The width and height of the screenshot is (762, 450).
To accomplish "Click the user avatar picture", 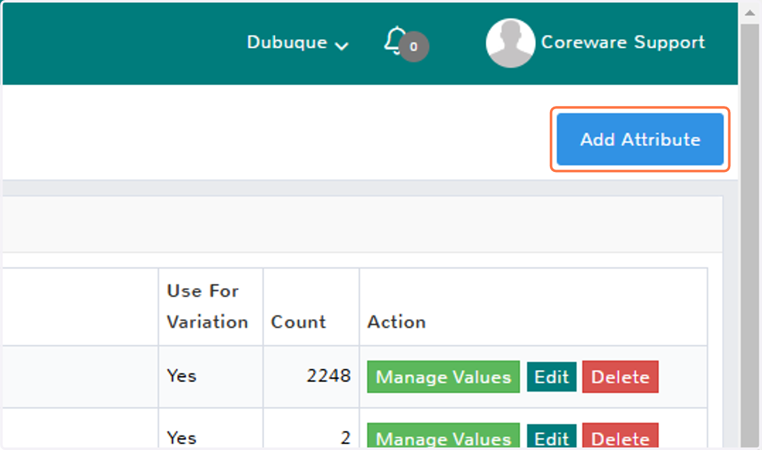I will tap(510, 43).
